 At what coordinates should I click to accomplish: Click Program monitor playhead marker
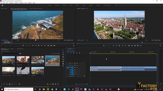142,42
